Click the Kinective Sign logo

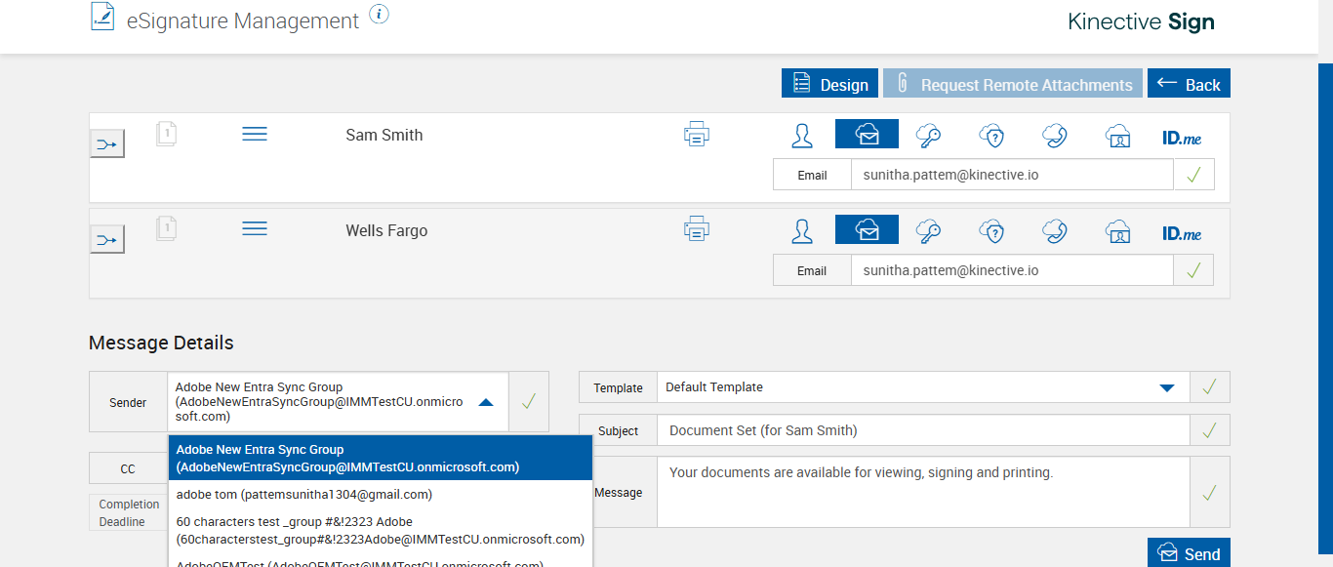[1141, 21]
